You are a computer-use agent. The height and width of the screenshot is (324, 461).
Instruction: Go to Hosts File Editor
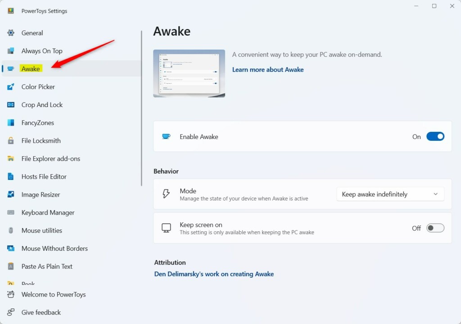click(x=72, y=176)
